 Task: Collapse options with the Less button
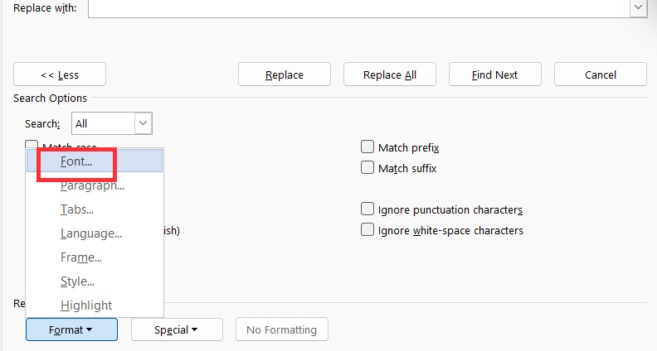click(59, 75)
